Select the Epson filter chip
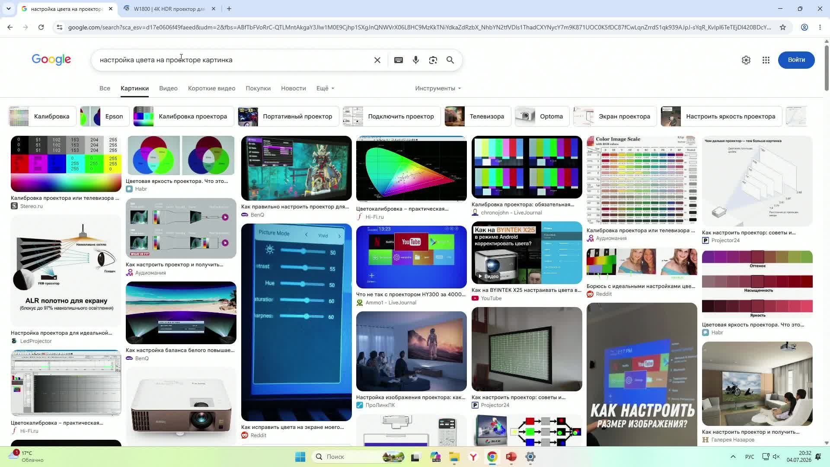This screenshot has width=830, height=467. 105,116
